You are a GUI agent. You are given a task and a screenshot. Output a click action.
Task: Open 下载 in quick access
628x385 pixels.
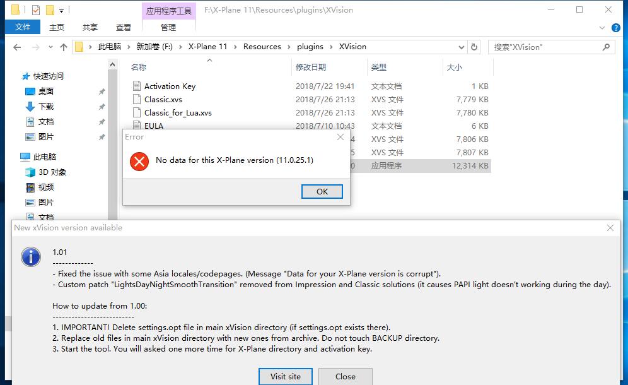tap(45, 106)
